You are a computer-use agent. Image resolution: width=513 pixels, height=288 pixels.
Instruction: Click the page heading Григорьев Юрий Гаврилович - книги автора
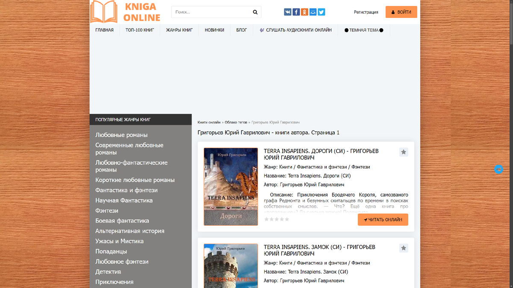pos(268,133)
